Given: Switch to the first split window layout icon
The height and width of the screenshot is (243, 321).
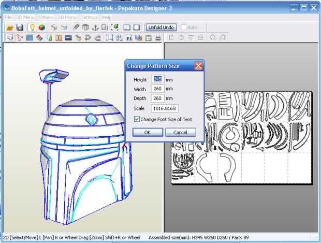Looking at the screenshot, I should (127, 27).
